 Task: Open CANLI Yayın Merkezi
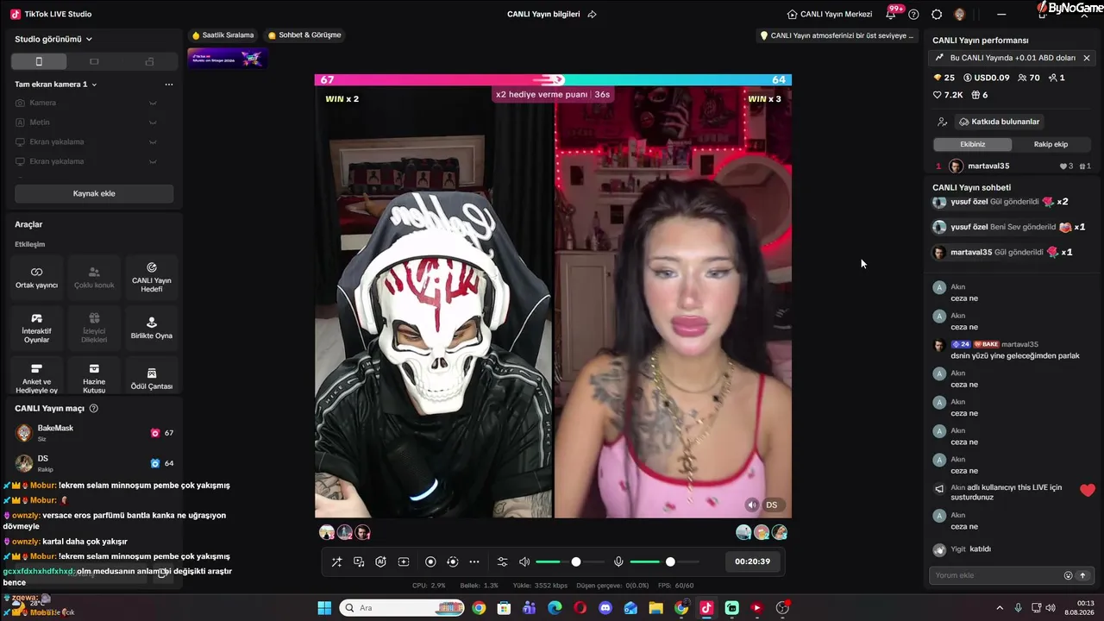pyautogui.click(x=830, y=14)
